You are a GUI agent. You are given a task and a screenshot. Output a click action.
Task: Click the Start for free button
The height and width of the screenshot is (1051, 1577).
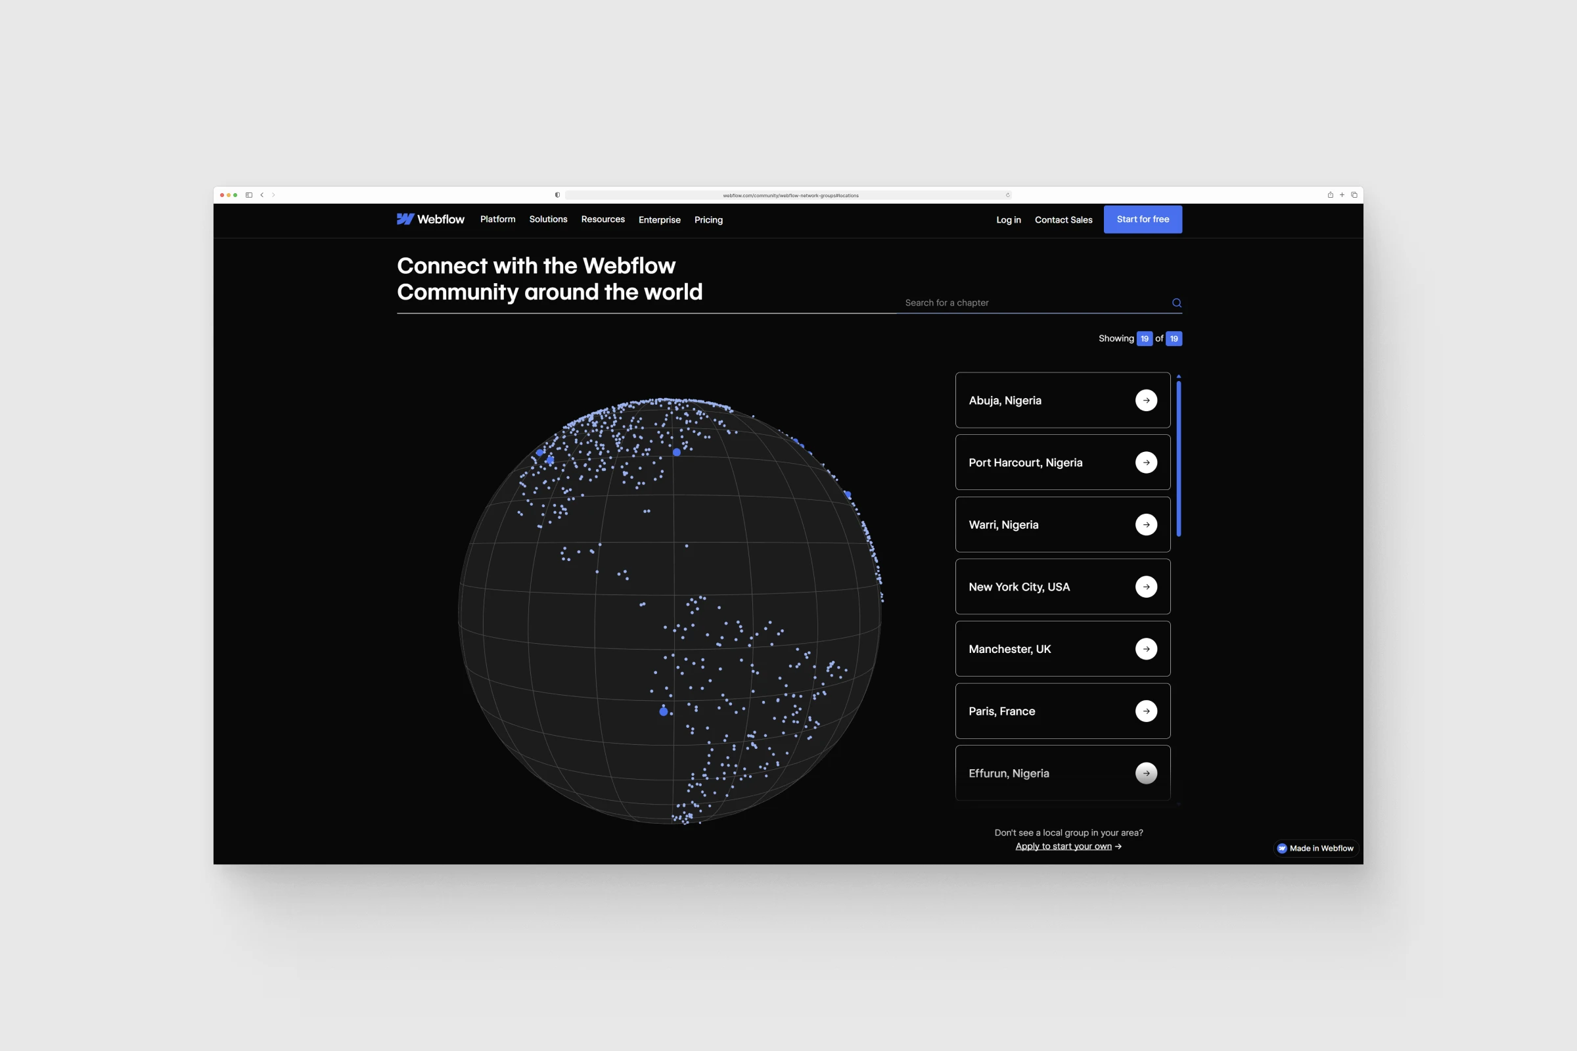pyautogui.click(x=1143, y=219)
